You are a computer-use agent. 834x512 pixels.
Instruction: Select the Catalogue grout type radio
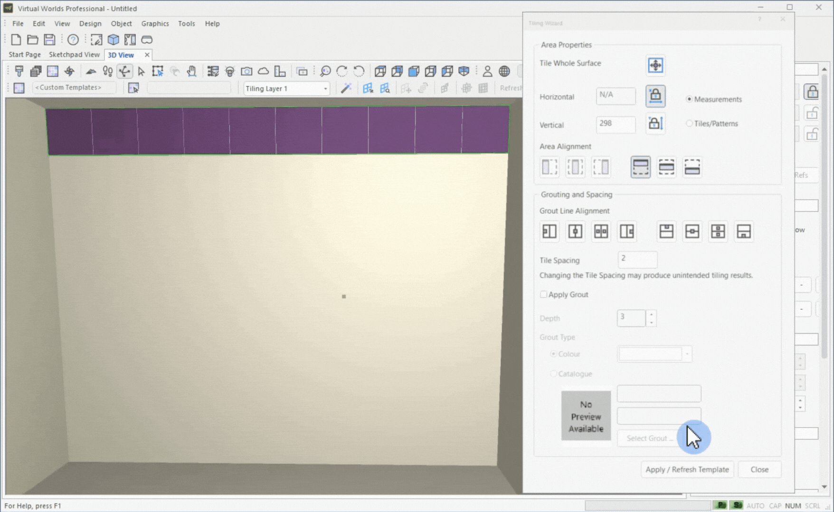(x=553, y=374)
